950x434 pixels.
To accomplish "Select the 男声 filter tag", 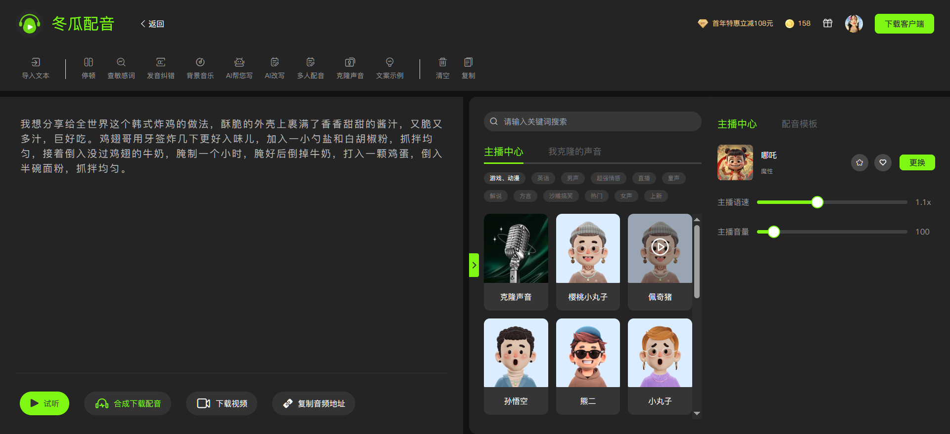I will 573,178.
